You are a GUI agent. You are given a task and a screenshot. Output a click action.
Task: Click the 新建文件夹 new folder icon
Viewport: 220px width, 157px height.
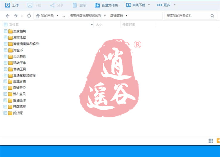[x=97, y=5]
